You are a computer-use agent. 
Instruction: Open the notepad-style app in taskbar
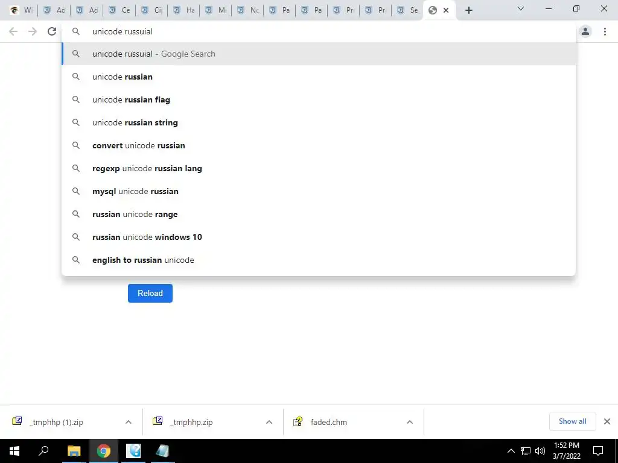(162, 451)
